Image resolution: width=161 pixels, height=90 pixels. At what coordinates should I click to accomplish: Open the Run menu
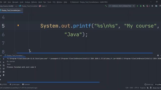(45, 2)
